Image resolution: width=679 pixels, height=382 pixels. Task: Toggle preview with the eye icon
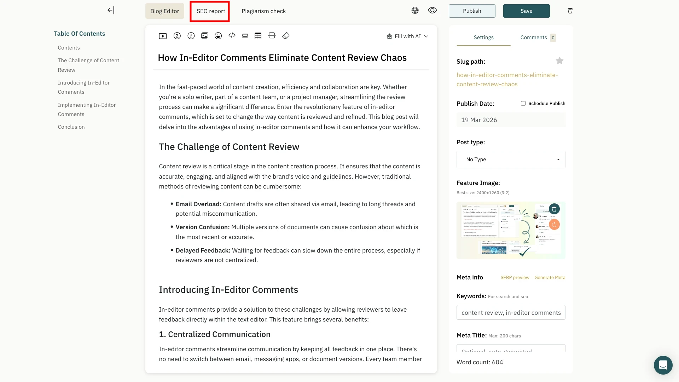click(432, 11)
